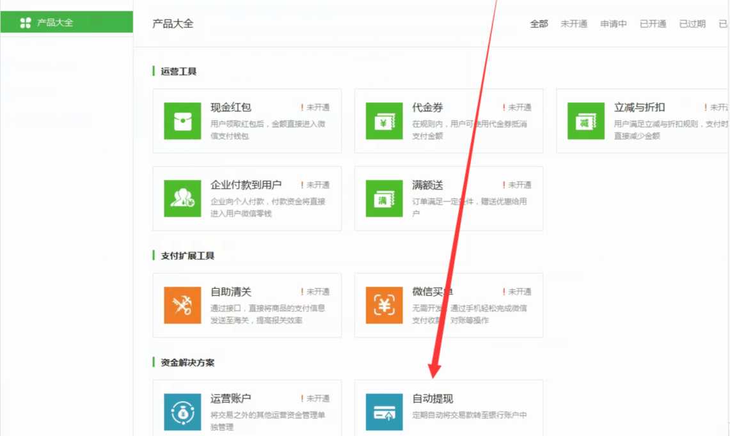Click the 企业付款到用户 icon
730x436 pixels.
coord(182,198)
